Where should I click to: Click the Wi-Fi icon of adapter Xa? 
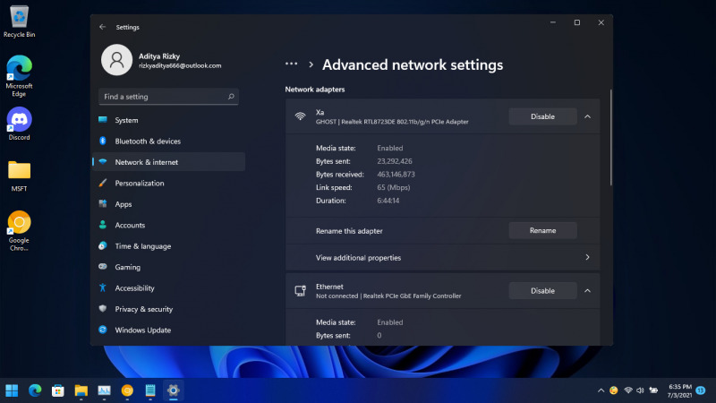pos(300,116)
